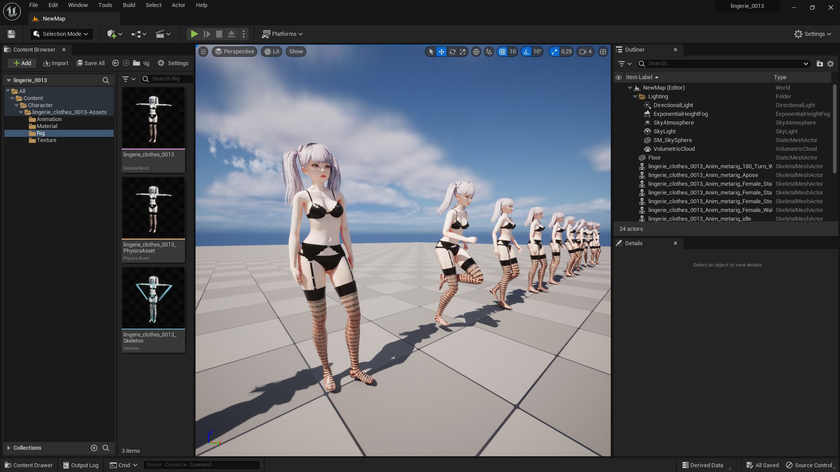Open Outliner settings gear
The image size is (840, 472).
830,64
